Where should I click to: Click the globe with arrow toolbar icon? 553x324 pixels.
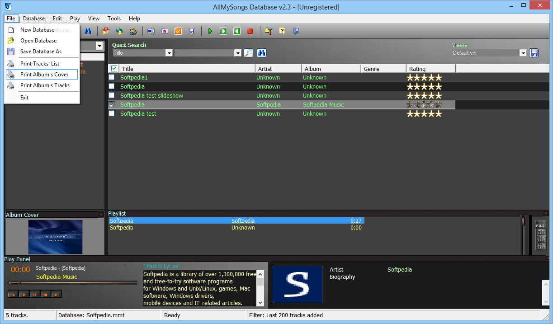(119, 31)
